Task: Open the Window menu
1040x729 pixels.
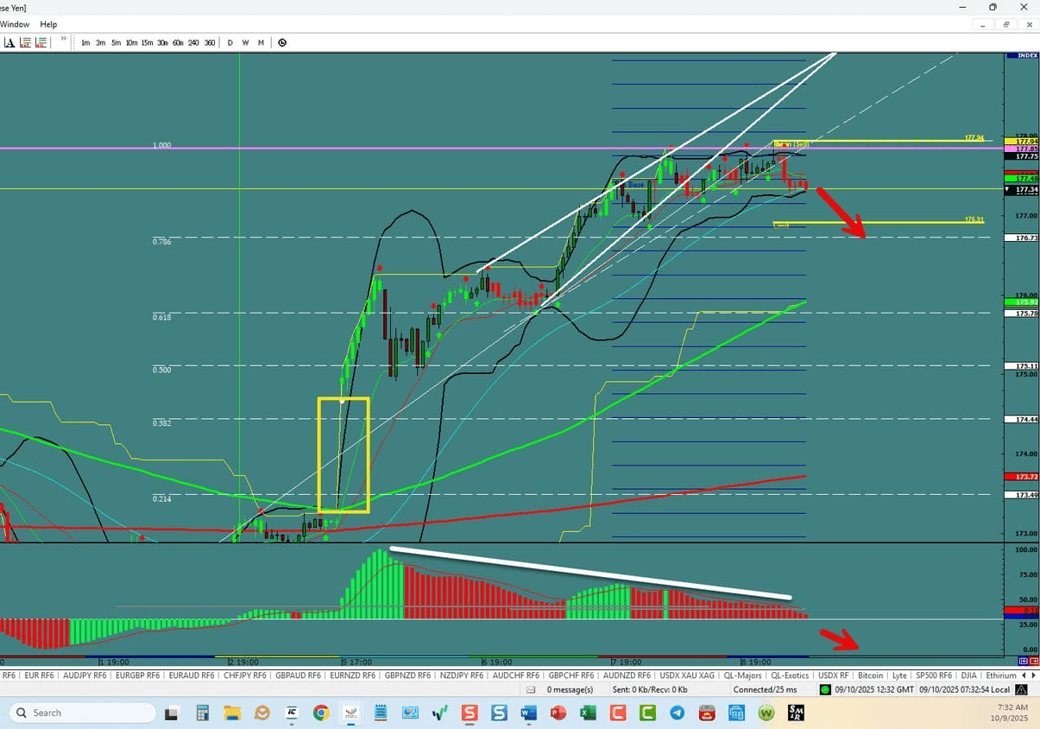Action: [15, 24]
